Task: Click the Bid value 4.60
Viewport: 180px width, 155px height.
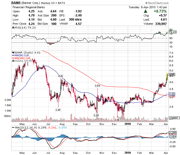Action: point(53,20)
